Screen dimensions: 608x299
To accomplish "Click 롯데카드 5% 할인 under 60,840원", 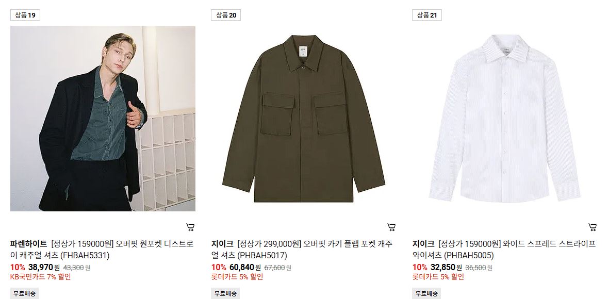I will click(x=237, y=277).
